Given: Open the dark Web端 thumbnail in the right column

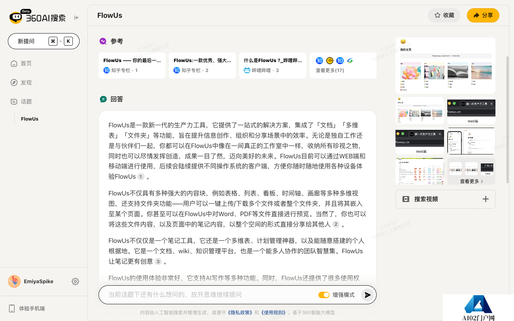Looking at the screenshot, I should pyautogui.click(x=471, y=111).
